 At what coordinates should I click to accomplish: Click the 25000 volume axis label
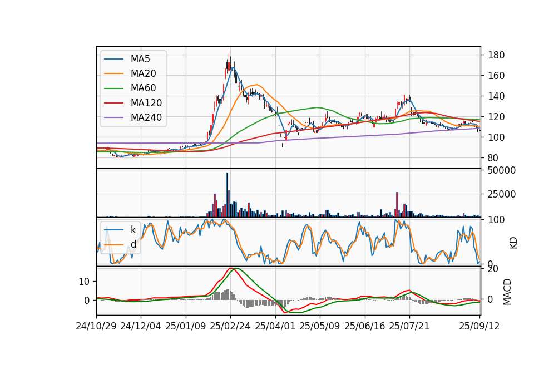[x=502, y=194]
